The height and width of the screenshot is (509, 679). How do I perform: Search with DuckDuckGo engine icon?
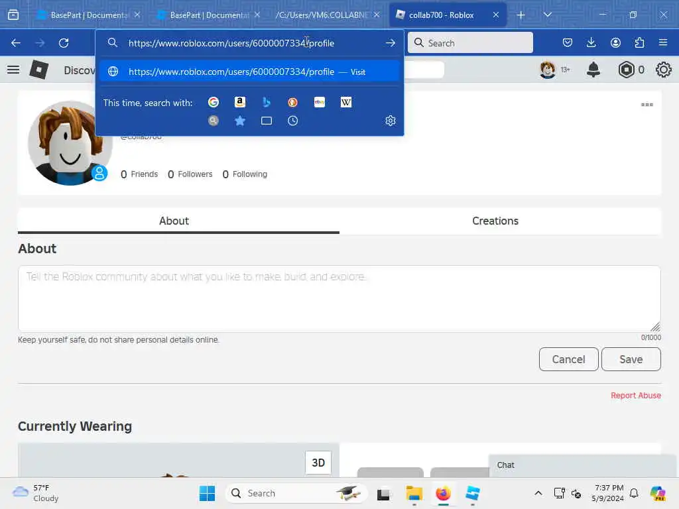coord(292,102)
